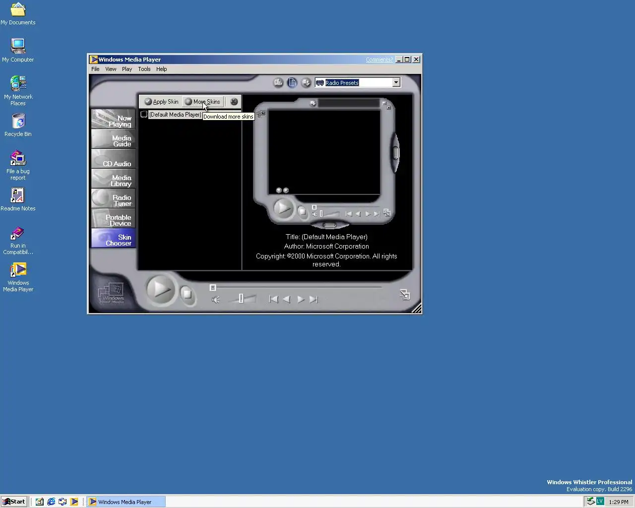Image resolution: width=635 pixels, height=508 pixels.
Task: Switch to compact mode with the corner icon
Action: (x=405, y=295)
